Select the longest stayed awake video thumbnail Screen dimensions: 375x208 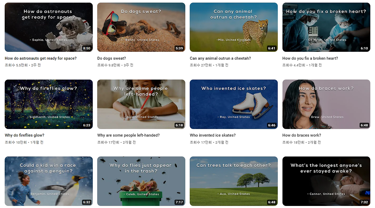(x=326, y=181)
